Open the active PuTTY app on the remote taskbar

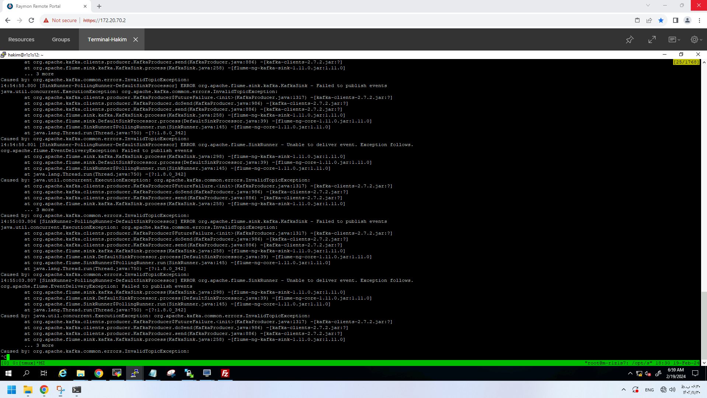point(135,374)
